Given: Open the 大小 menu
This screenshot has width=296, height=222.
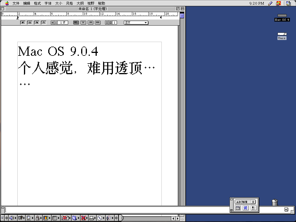Looking at the screenshot, I should pyautogui.click(x=59, y=3).
